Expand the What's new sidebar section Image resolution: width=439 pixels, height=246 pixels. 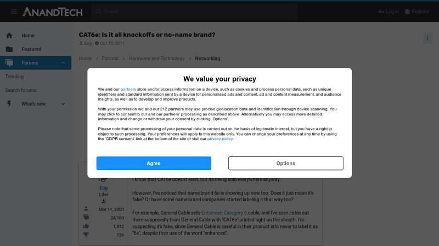63,104
